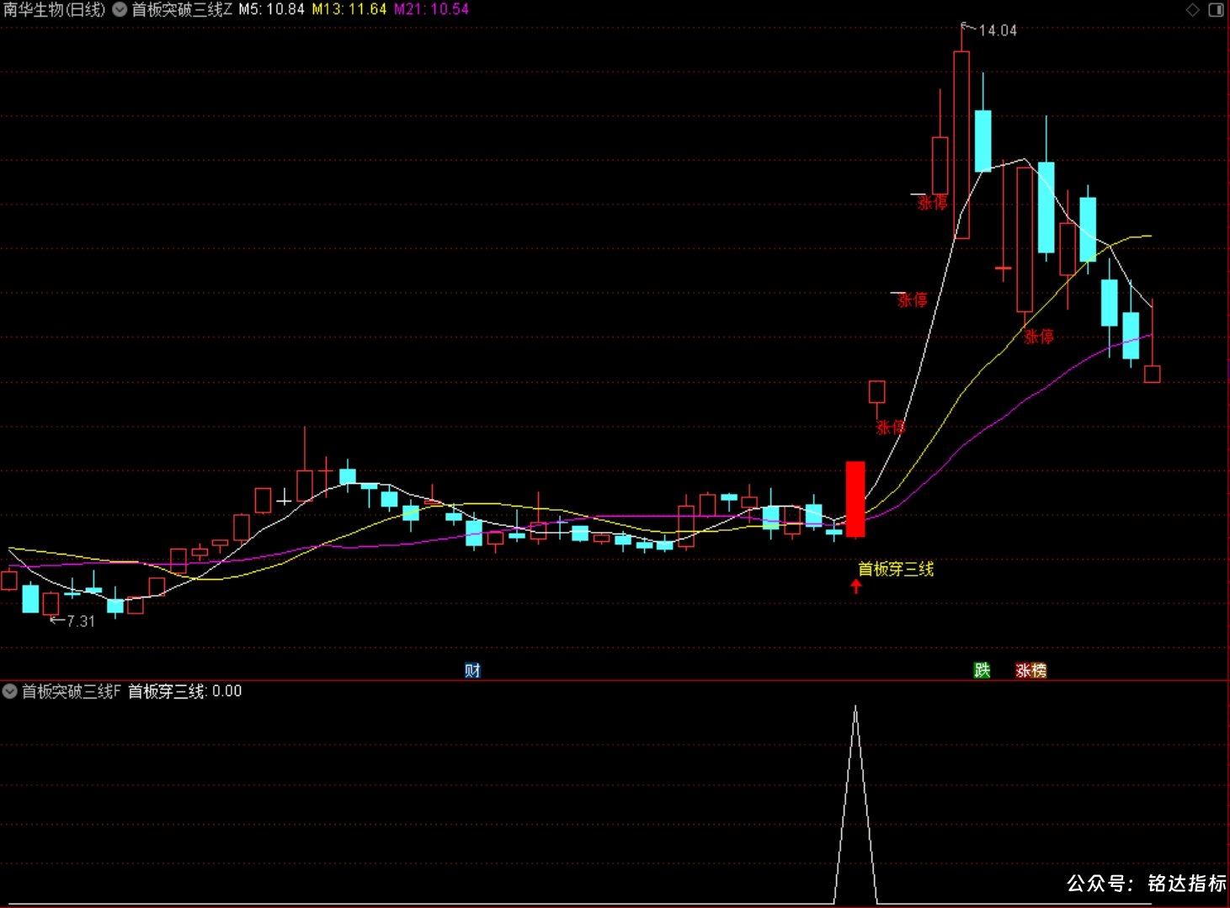
Task: Click the 7.31 low price label
Action: point(81,621)
